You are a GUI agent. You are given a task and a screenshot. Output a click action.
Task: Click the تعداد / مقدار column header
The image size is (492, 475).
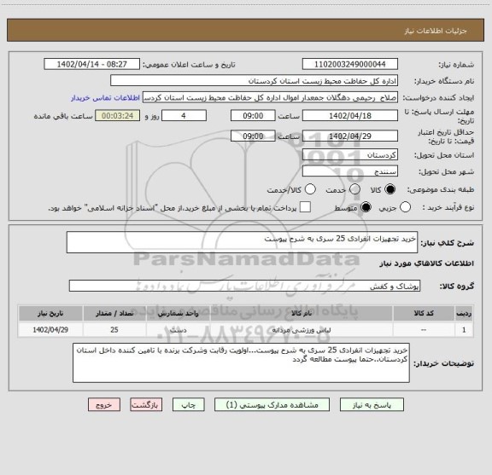pos(114,313)
